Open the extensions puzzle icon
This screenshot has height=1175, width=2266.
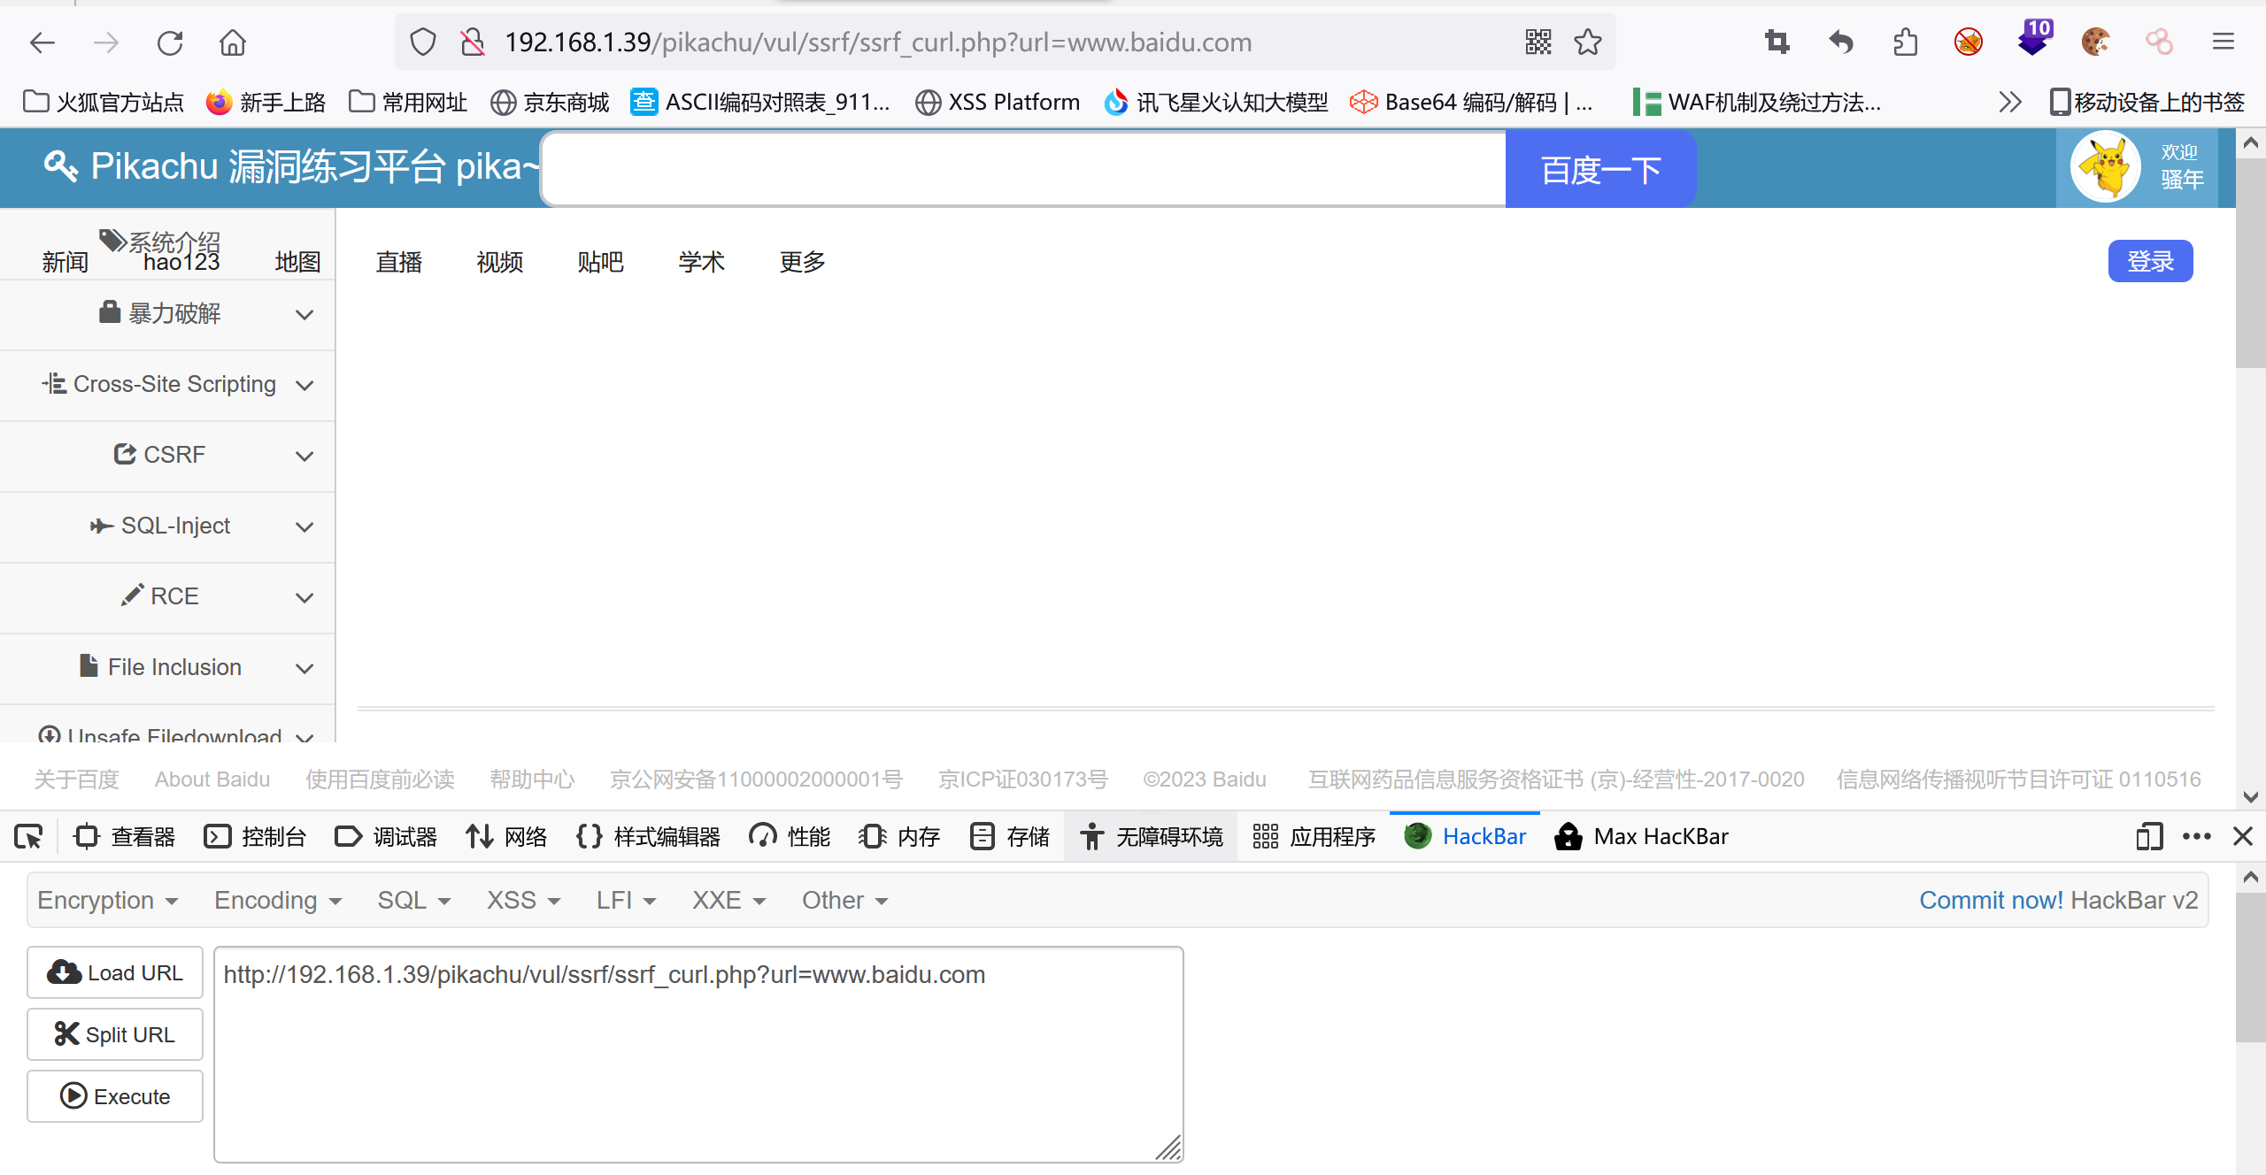1905,42
